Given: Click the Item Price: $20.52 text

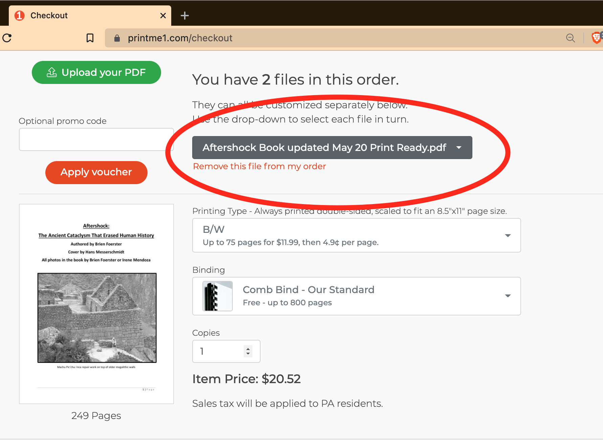Looking at the screenshot, I should (246, 379).
